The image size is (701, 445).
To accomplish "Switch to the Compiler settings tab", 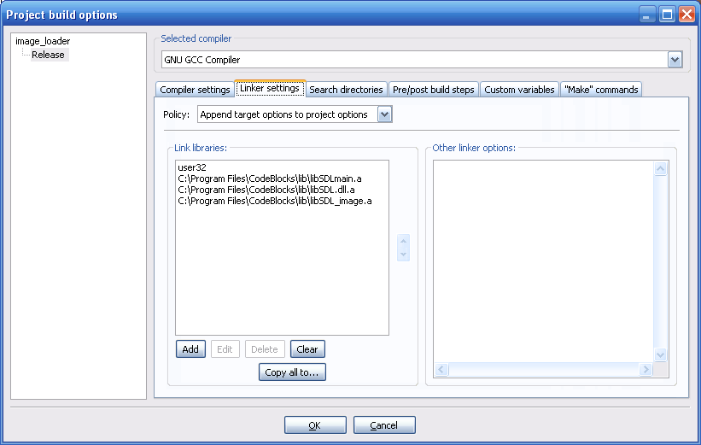I will coord(195,90).
